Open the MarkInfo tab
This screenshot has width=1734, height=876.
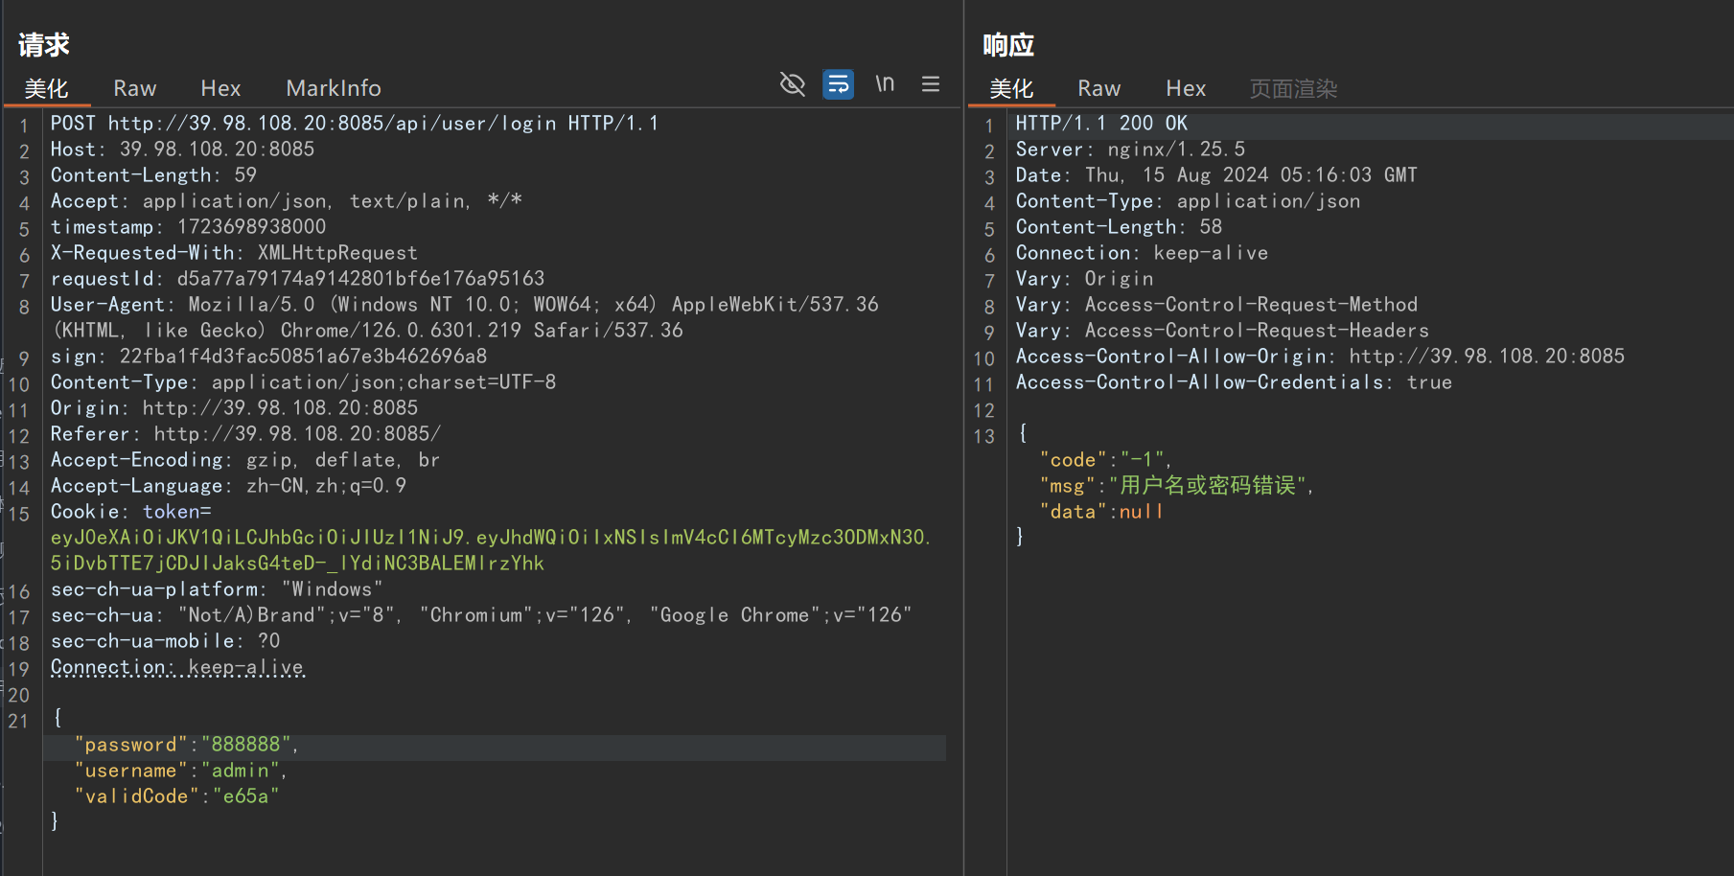tap(334, 88)
